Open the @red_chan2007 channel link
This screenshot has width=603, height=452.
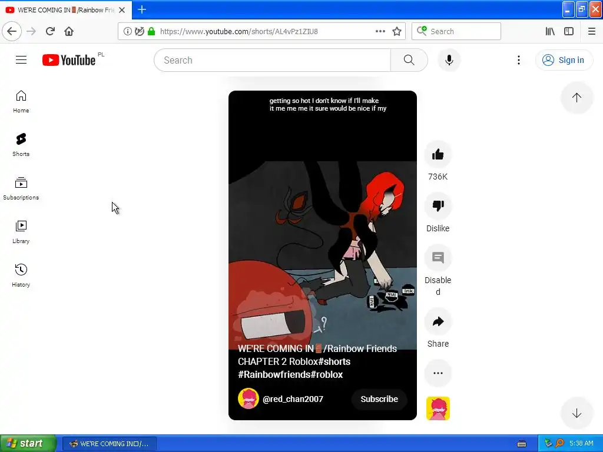pyautogui.click(x=293, y=399)
